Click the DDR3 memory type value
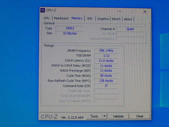 point(70,28)
